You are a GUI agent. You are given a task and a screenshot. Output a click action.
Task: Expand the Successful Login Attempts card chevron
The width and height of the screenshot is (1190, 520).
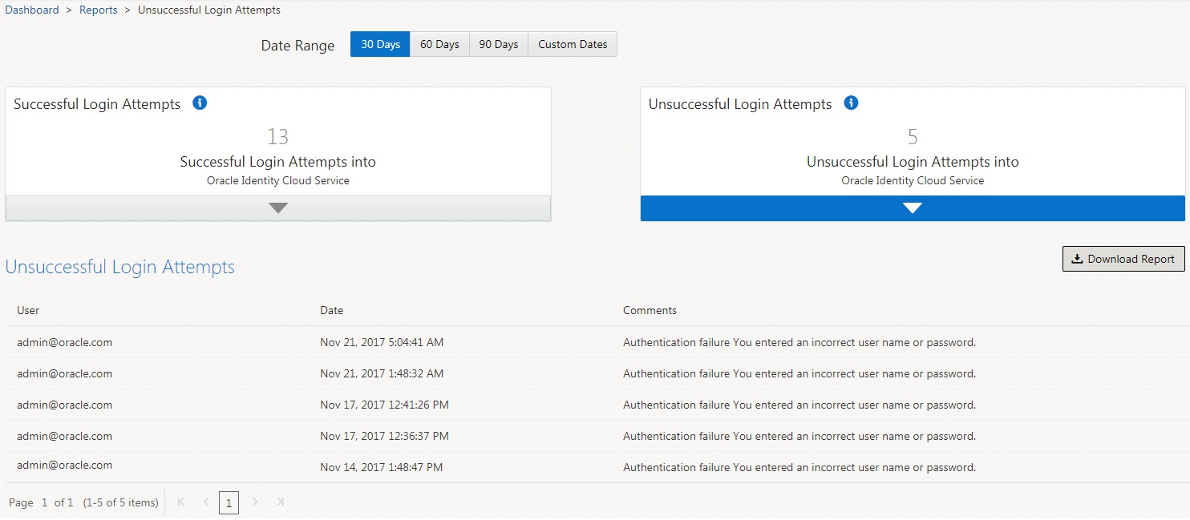click(277, 208)
